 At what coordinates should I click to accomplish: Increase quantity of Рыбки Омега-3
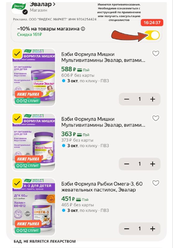(153, 229)
